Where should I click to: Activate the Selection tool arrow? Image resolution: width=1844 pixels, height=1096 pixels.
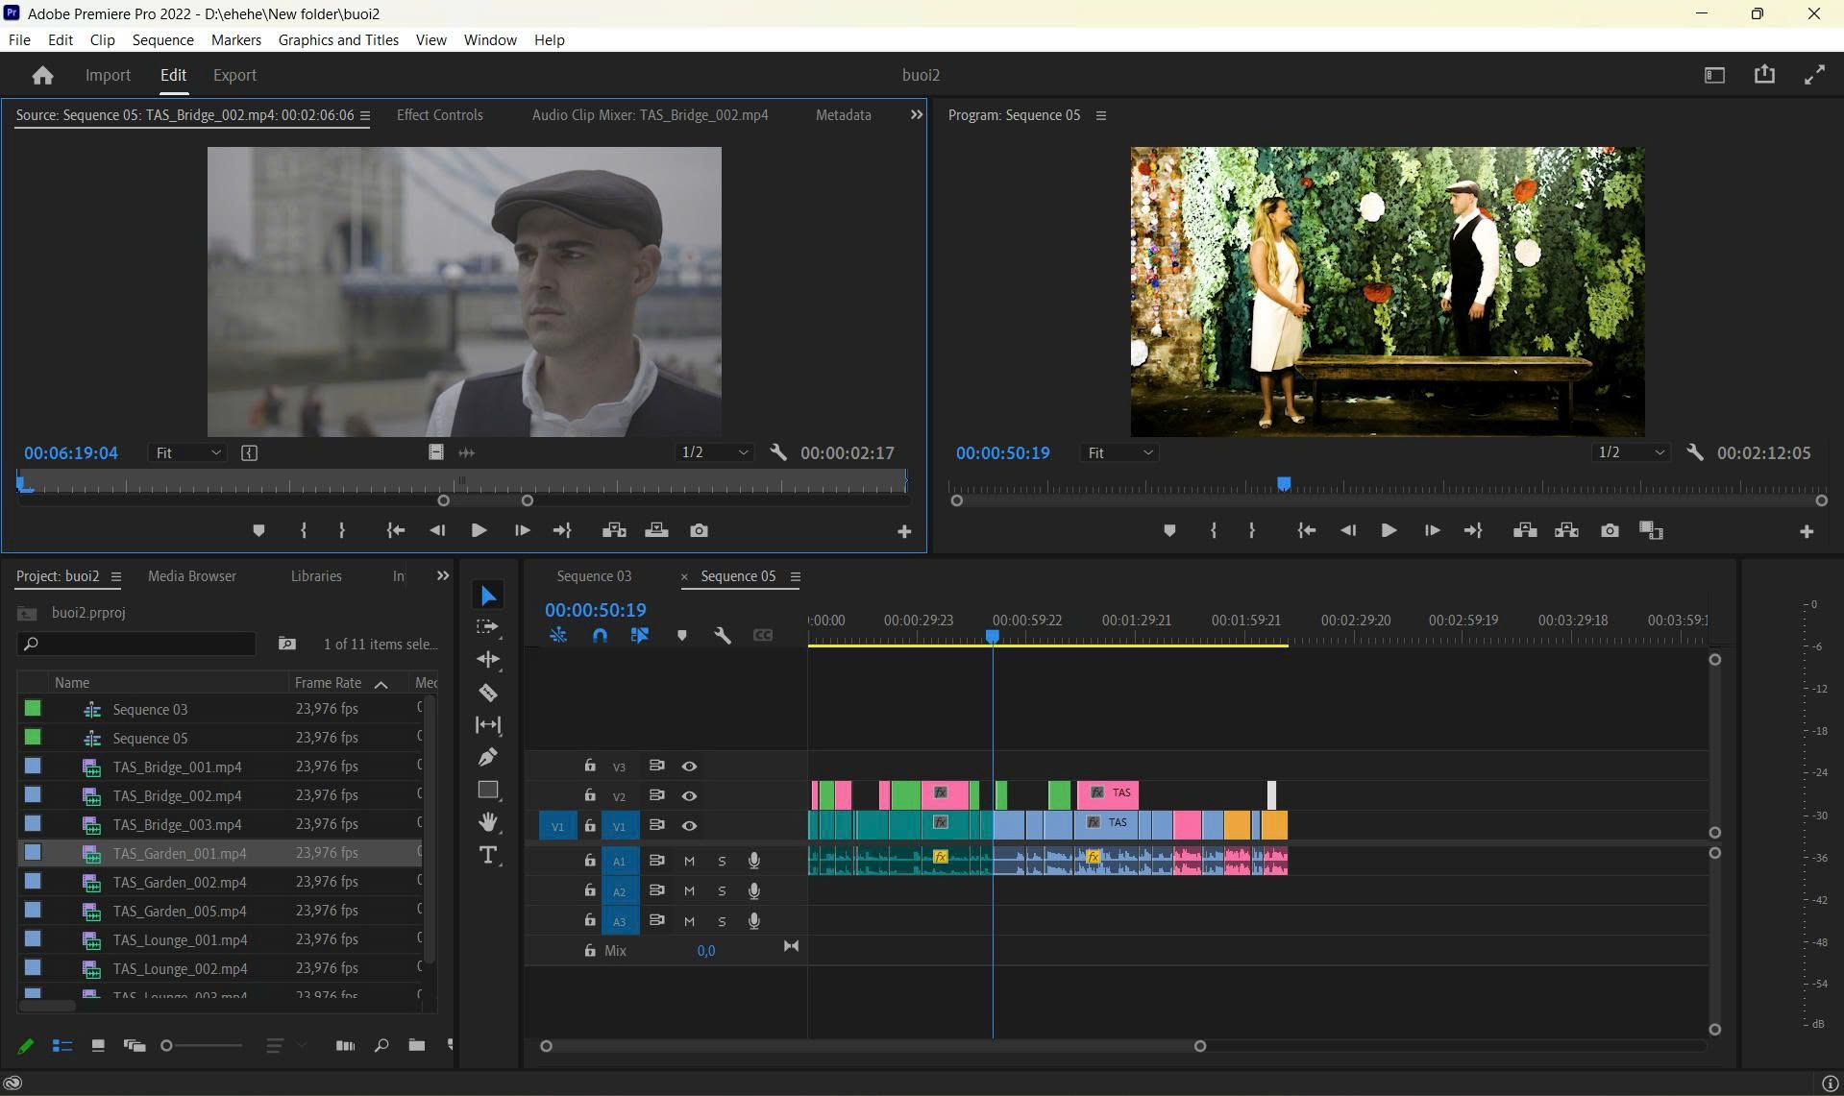488,596
